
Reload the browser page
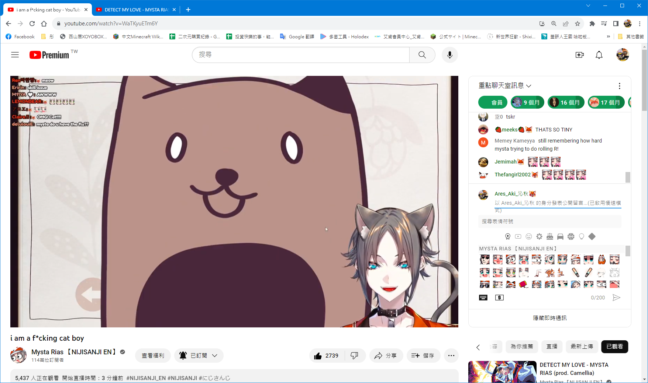32,24
